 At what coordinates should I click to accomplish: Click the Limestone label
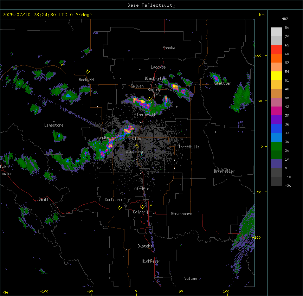click(54, 125)
